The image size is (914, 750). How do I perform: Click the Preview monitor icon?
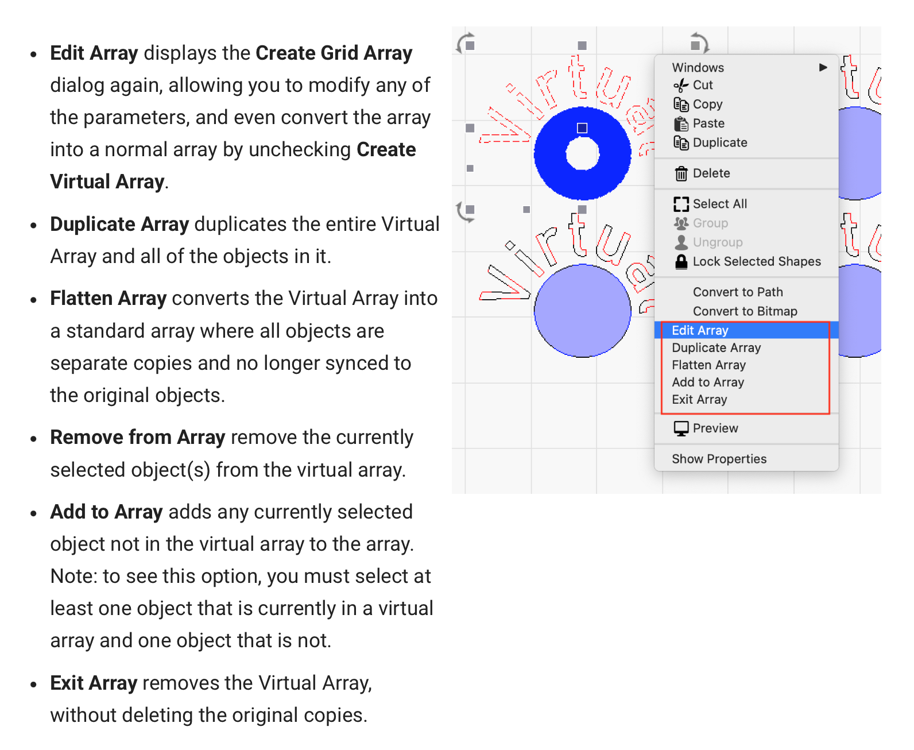tap(681, 428)
